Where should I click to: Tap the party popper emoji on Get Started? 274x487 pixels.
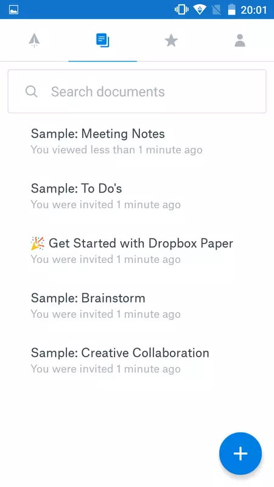[x=38, y=243]
